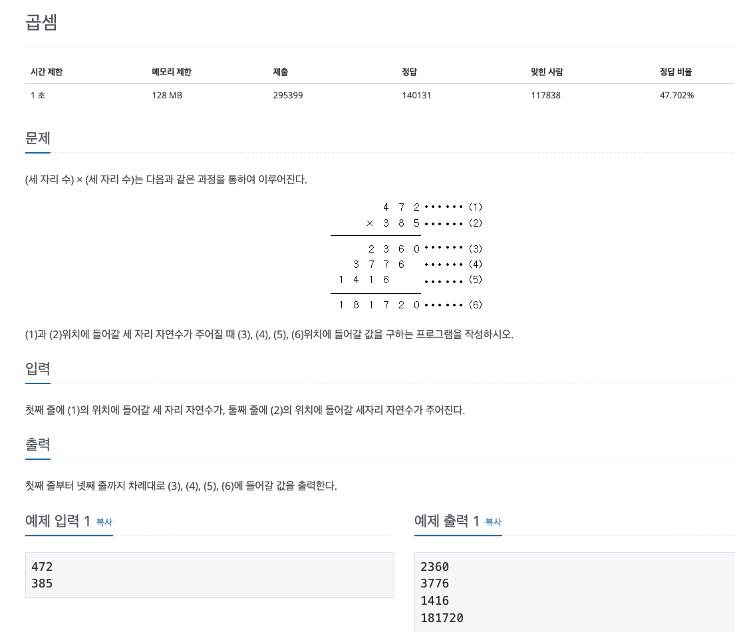Viewport: 735px width, 632px height.
Task: Select the 출력 section heading
Action: coord(37,444)
